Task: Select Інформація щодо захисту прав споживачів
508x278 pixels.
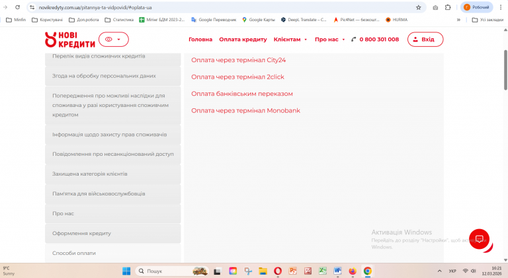Action: click(112, 135)
